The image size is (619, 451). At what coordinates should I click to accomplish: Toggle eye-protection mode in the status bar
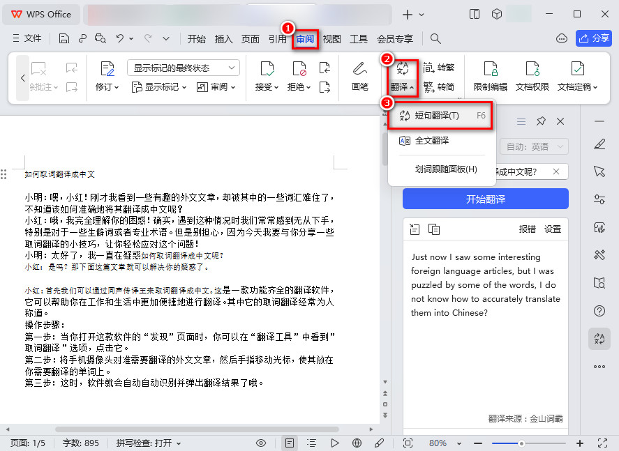tap(260, 442)
